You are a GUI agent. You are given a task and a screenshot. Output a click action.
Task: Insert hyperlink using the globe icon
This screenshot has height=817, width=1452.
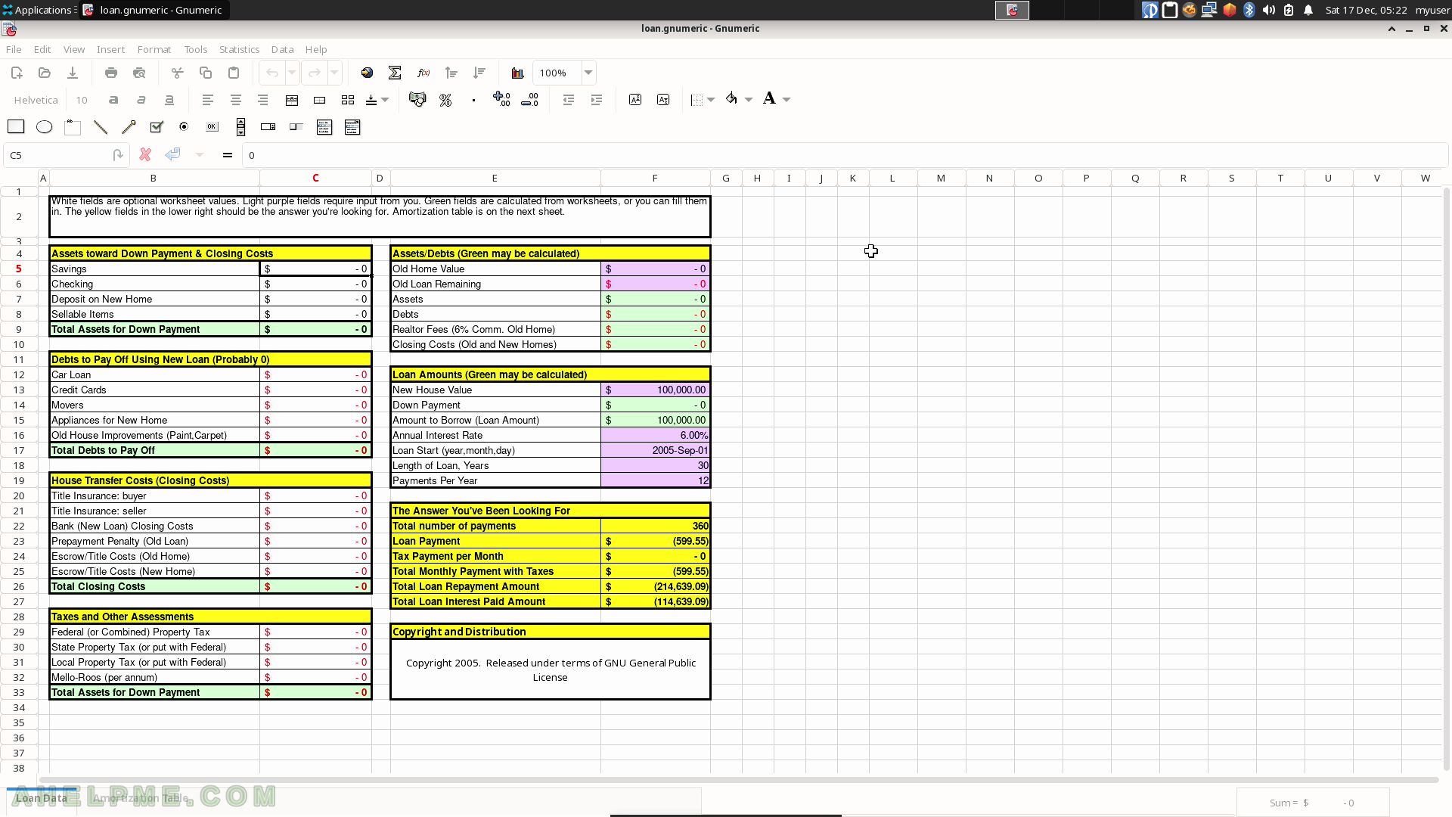pyautogui.click(x=367, y=73)
